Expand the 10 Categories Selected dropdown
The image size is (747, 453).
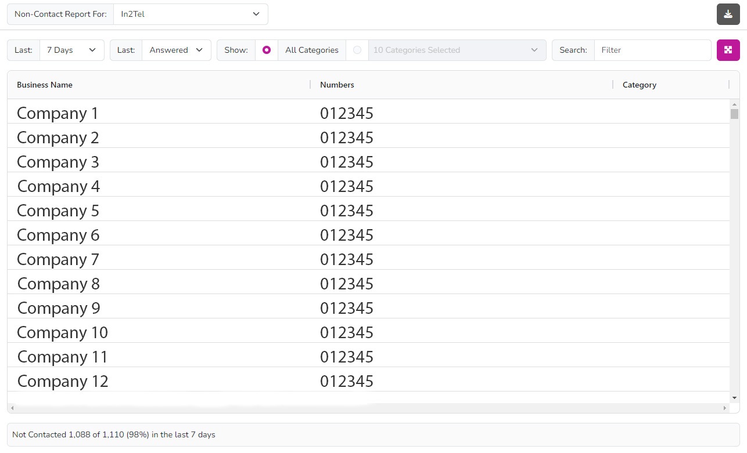click(x=457, y=50)
